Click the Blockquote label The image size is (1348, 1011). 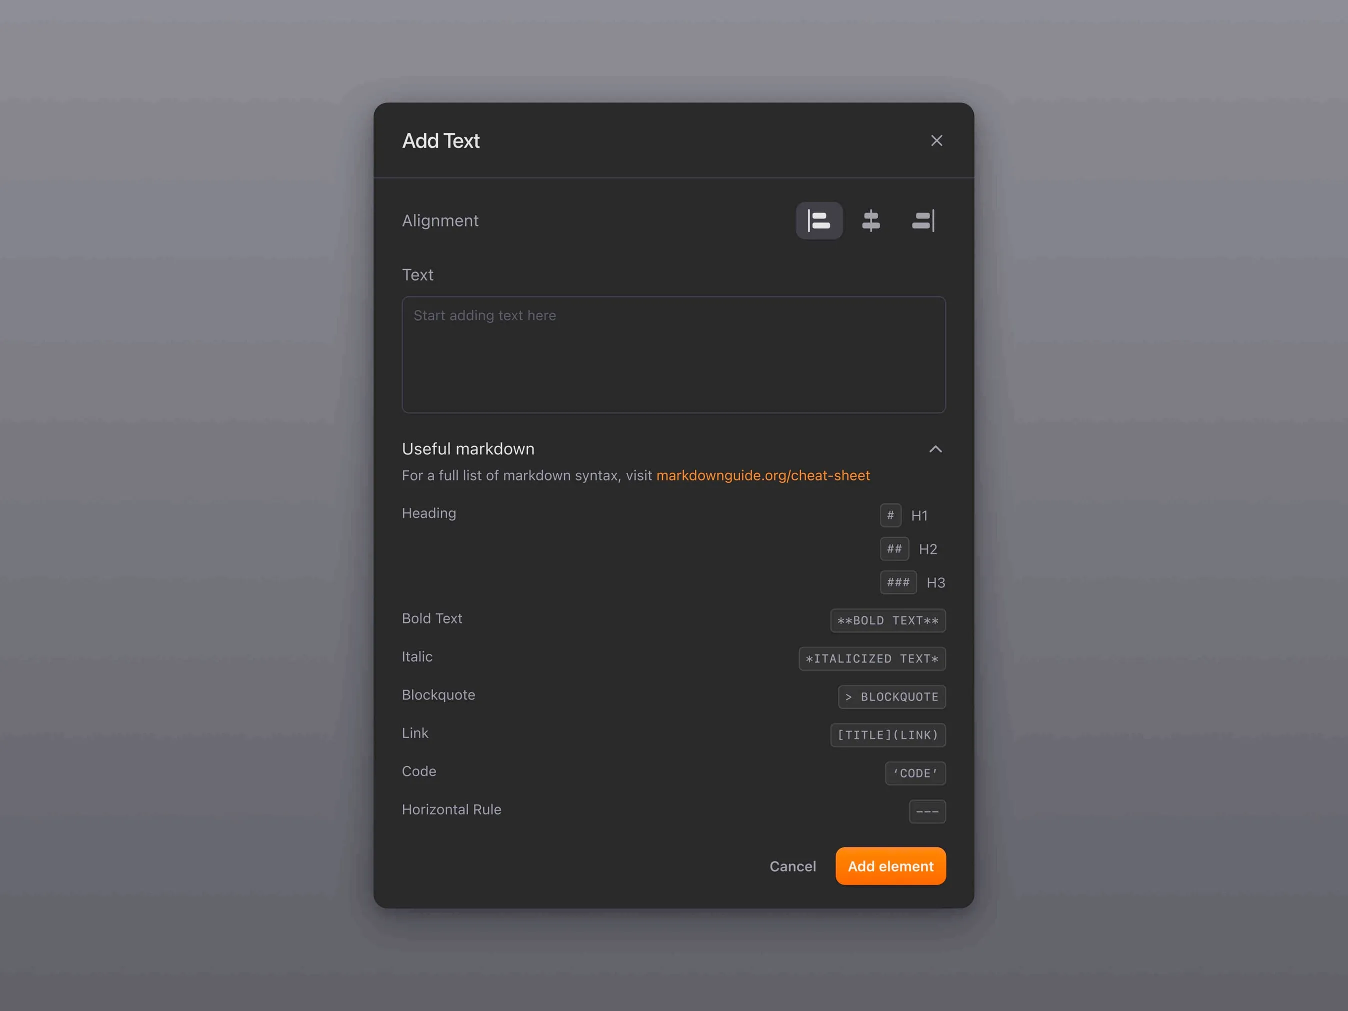(438, 694)
